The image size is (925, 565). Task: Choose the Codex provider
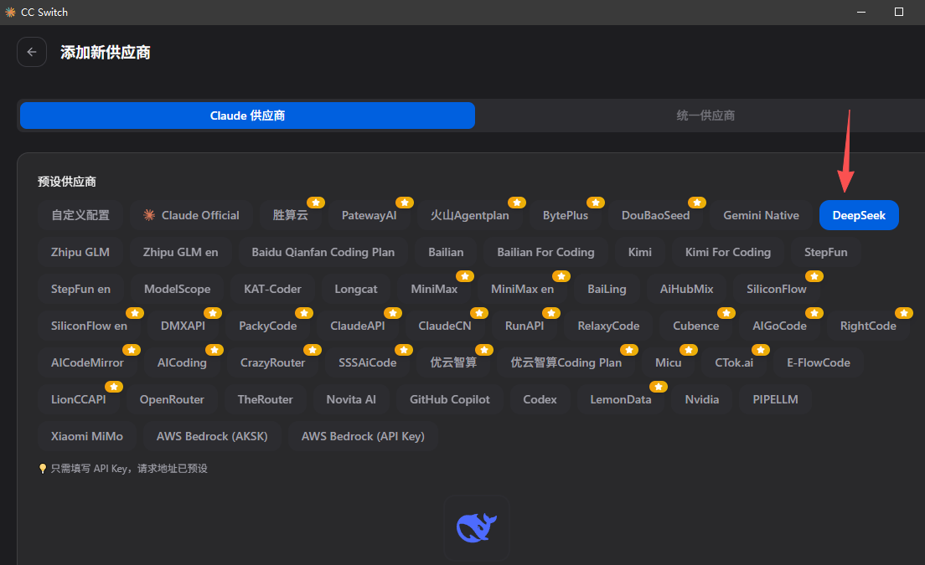tap(540, 399)
